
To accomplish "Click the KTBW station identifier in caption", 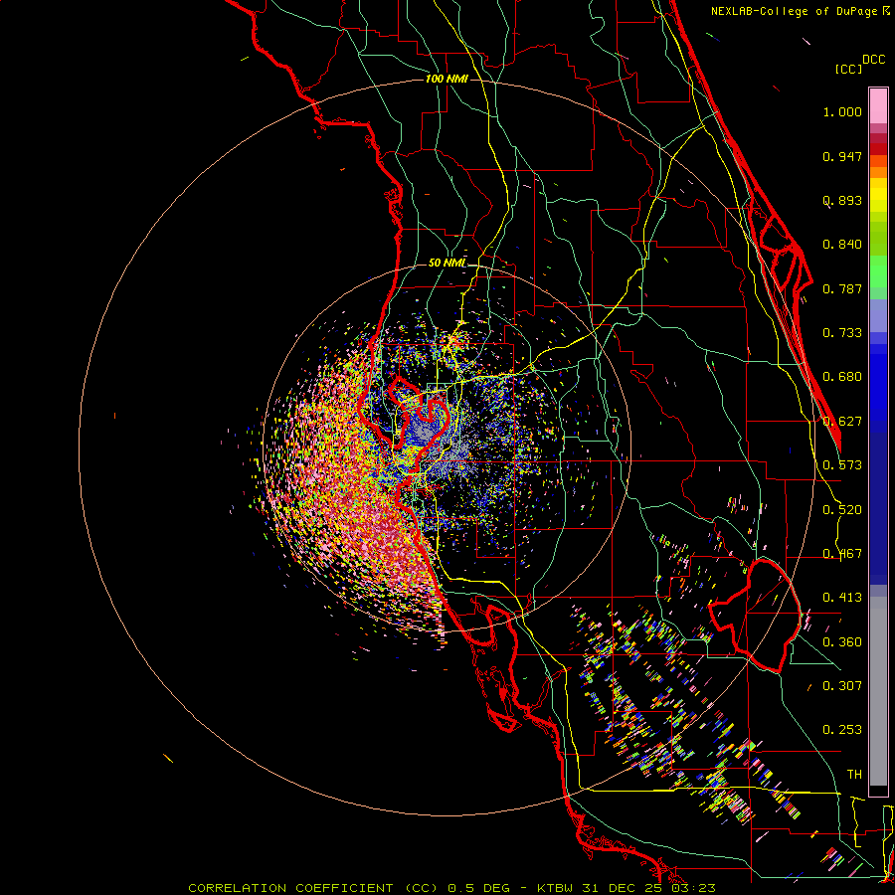I will [x=557, y=888].
